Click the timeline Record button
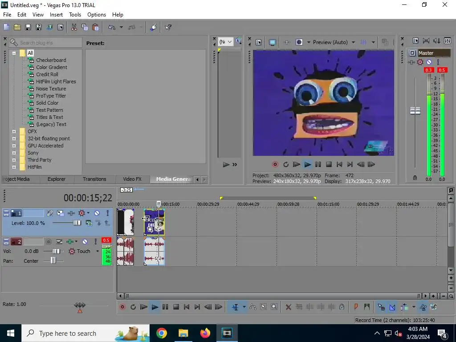Screen dimensions: 456x342 click(122, 307)
